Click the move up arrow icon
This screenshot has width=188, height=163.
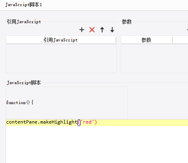pyautogui.click(x=102, y=30)
